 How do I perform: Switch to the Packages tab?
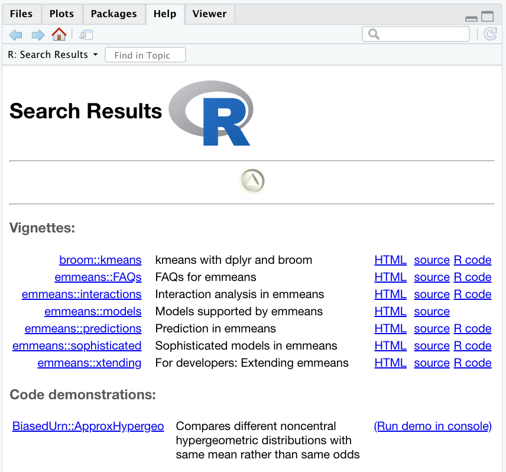pos(114,14)
